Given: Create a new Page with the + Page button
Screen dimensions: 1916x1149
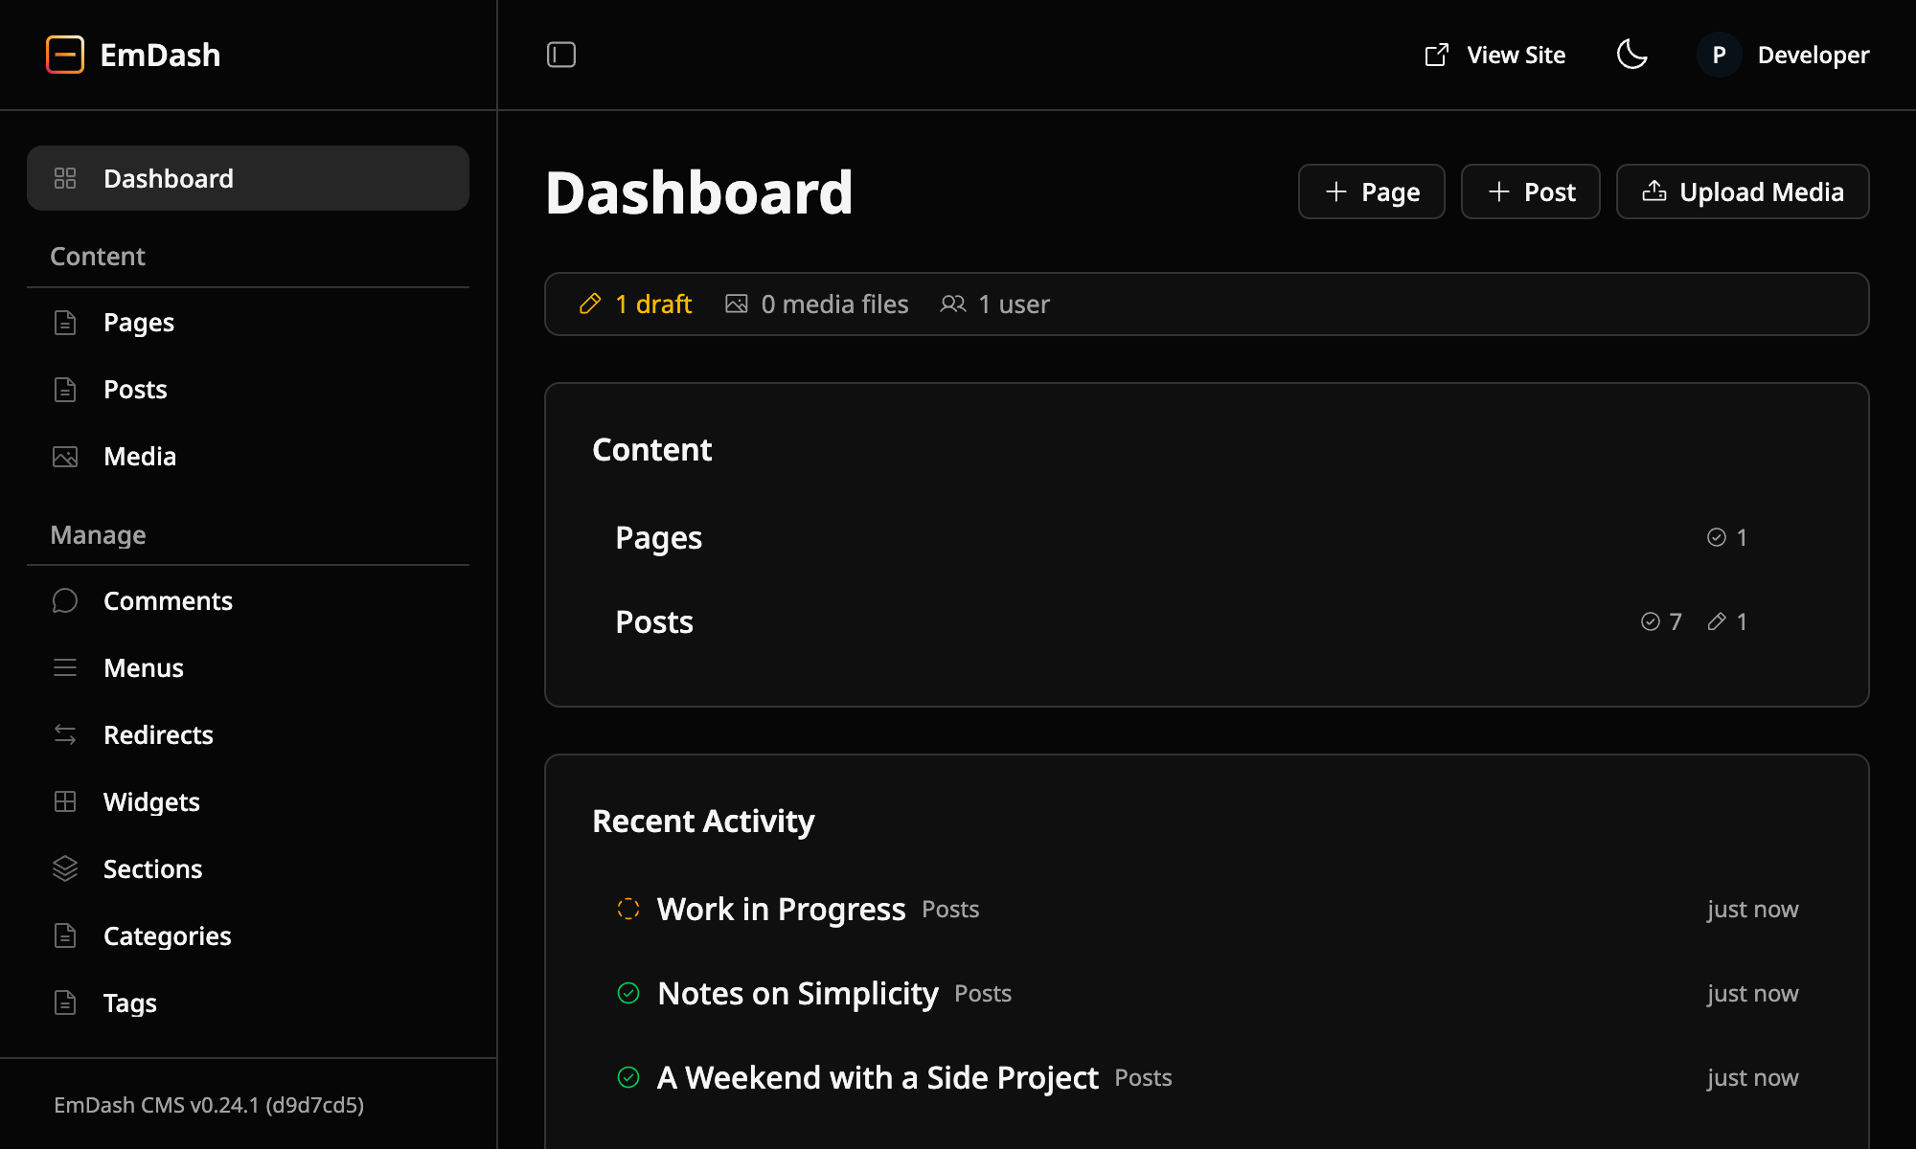Looking at the screenshot, I should coord(1371,191).
